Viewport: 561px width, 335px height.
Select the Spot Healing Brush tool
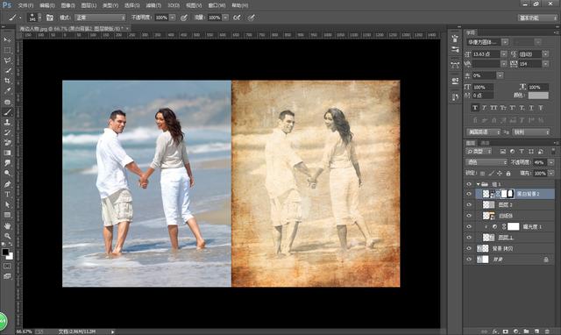7,102
